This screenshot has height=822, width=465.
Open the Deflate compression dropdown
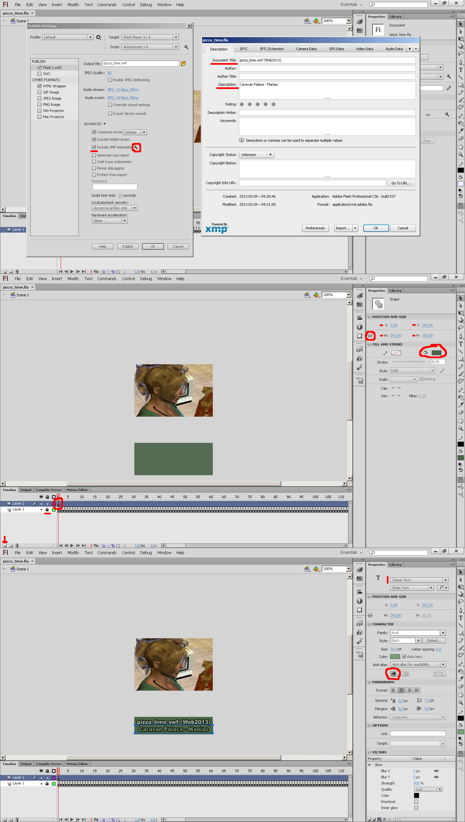click(x=135, y=132)
